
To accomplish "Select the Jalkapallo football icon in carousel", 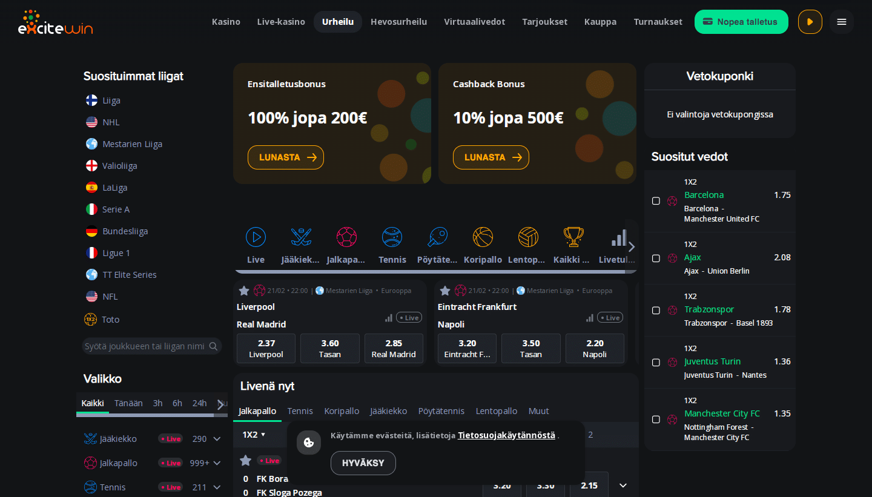I will click(x=346, y=237).
